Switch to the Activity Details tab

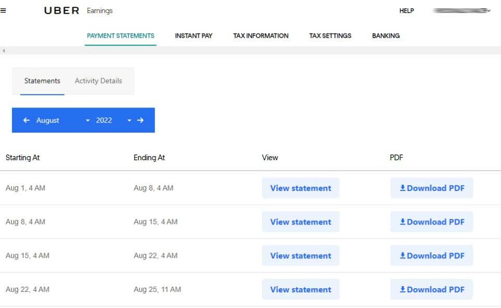tap(98, 81)
